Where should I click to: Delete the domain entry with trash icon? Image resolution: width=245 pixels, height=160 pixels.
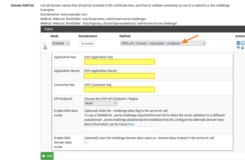point(238,43)
